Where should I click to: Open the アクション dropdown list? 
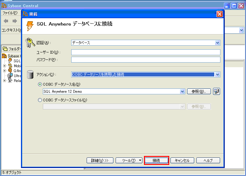[x=218, y=74]
